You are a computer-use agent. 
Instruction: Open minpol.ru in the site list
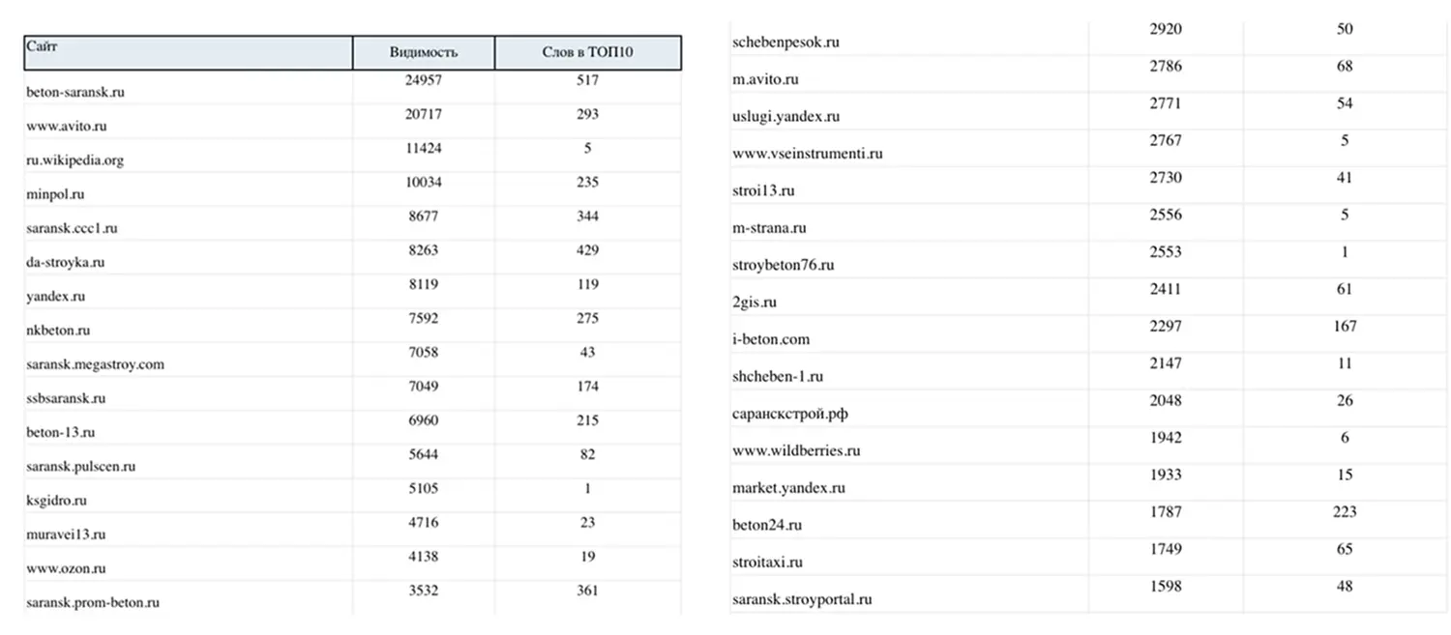point(55,194)
